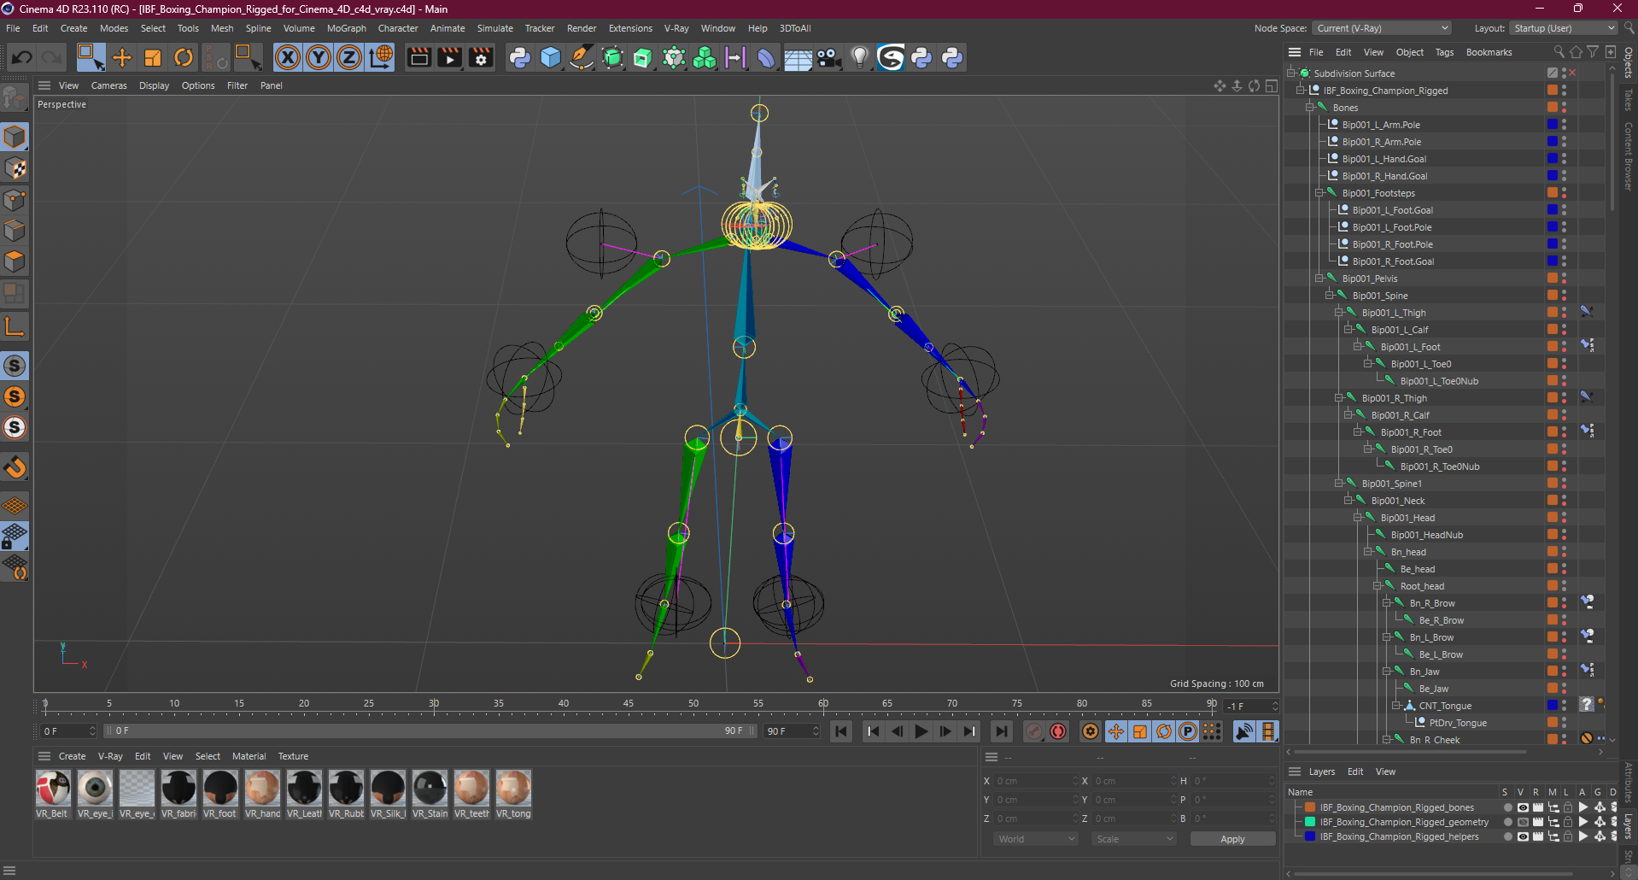
Task: Open Layout Startup dropdown
Action: (1565, 28)
